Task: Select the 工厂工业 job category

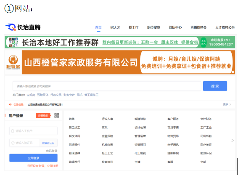Action: point(206,128)
